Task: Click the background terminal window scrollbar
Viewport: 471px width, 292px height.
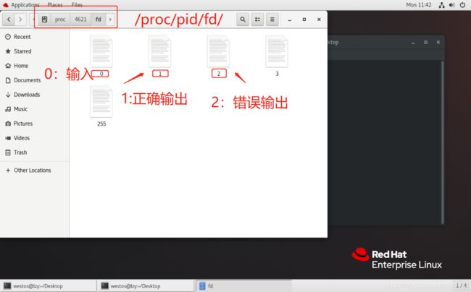Action: pyautogui.click(x=443, y=142)
